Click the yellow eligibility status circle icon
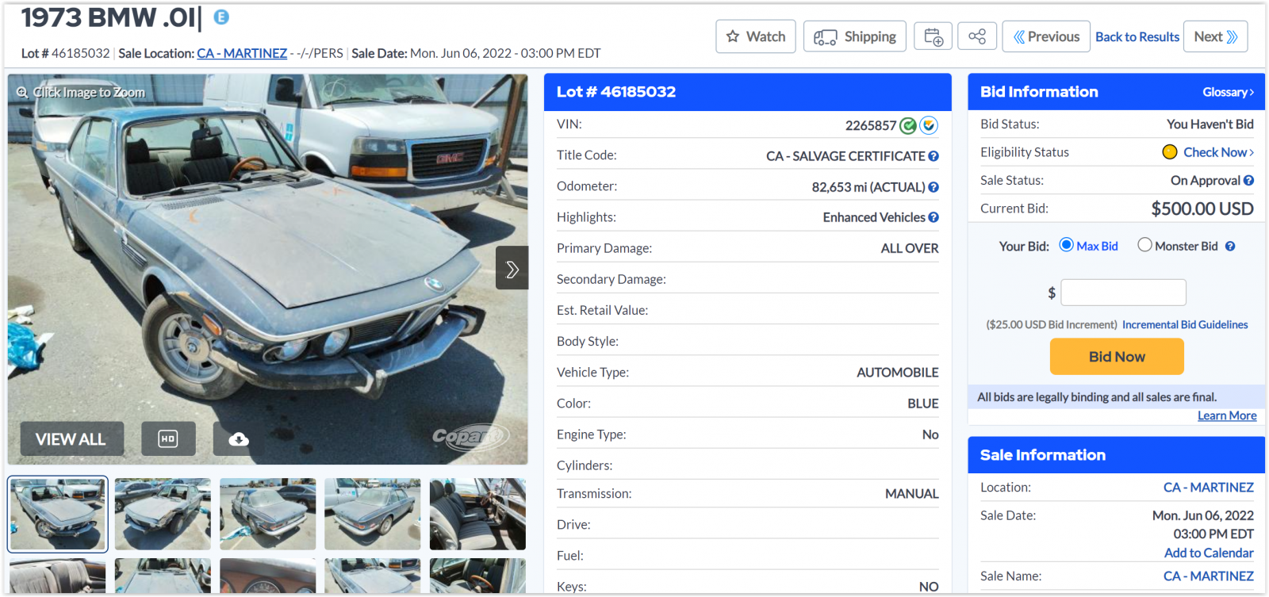The width and height of the screenshot is (1269, 597). click(1170, 152)
